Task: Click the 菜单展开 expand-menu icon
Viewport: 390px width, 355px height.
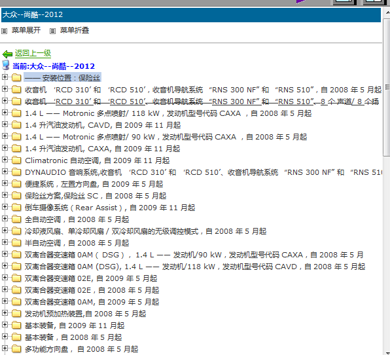Action: (4, 31)
